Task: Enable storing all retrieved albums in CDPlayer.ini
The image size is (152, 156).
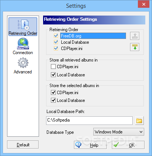Action: coord(53,67)
